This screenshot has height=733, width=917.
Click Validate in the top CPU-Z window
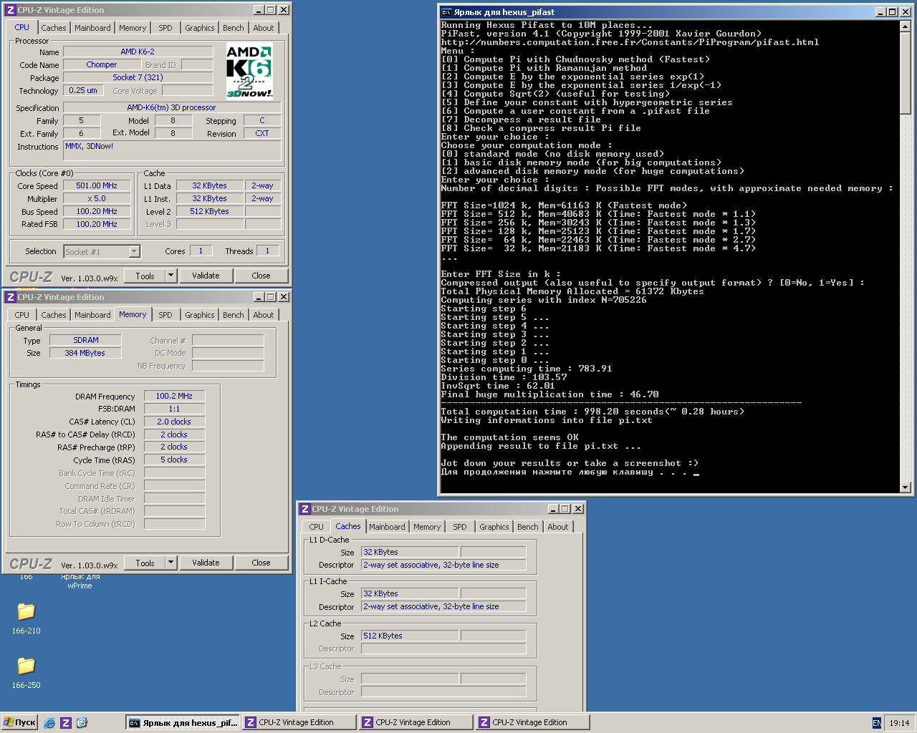[206, 276]
